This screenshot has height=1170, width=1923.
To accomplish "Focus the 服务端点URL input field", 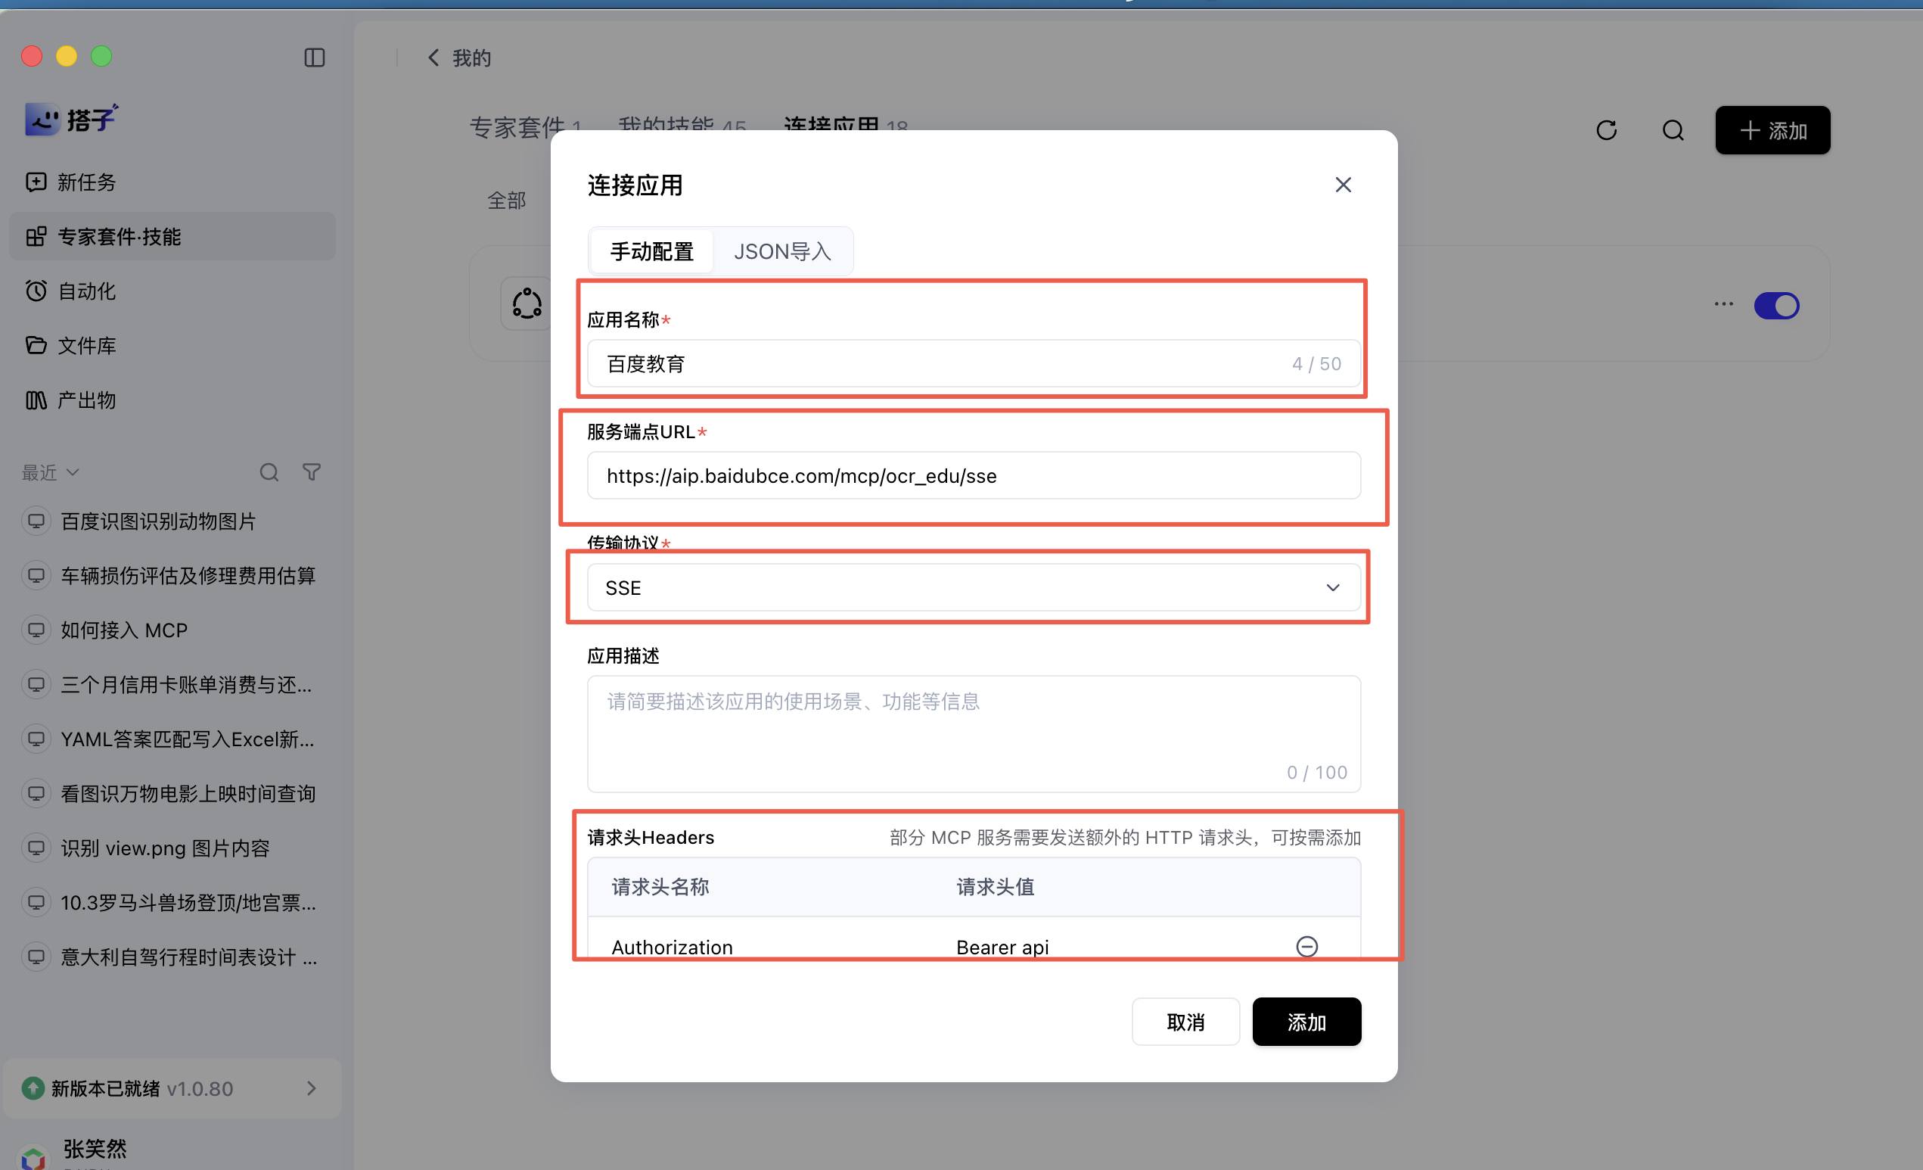I will pyautogui.click(x=973, y=475).
